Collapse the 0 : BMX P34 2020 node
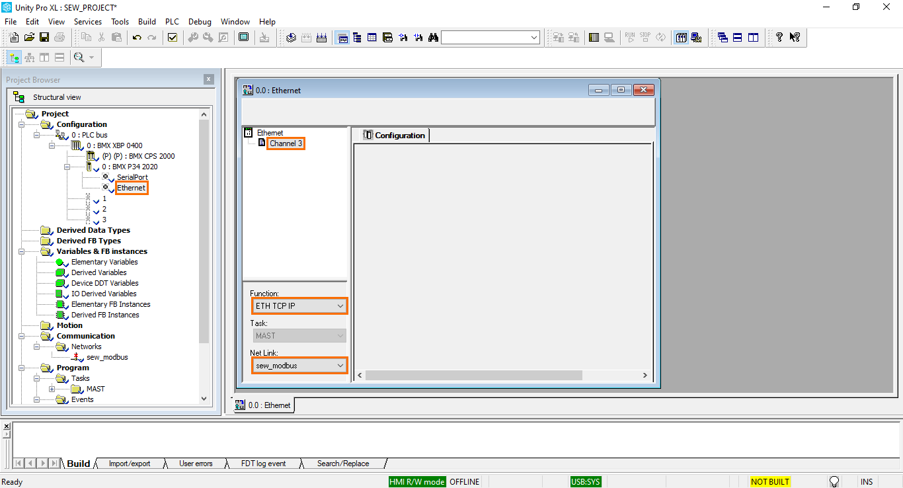 tap(67, 167)
